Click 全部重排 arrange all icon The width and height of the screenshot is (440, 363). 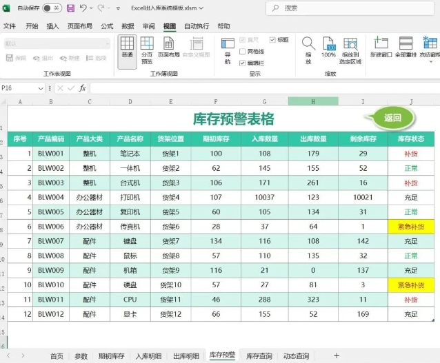pyautogui.click(x=406, y=47)
